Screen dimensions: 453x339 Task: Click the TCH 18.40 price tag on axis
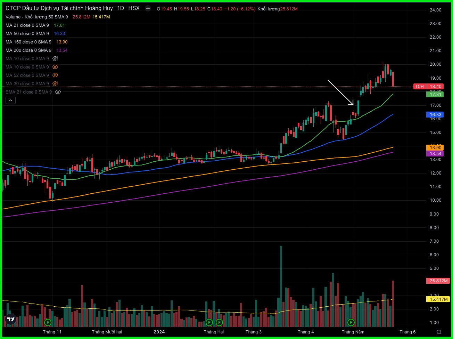428,86
